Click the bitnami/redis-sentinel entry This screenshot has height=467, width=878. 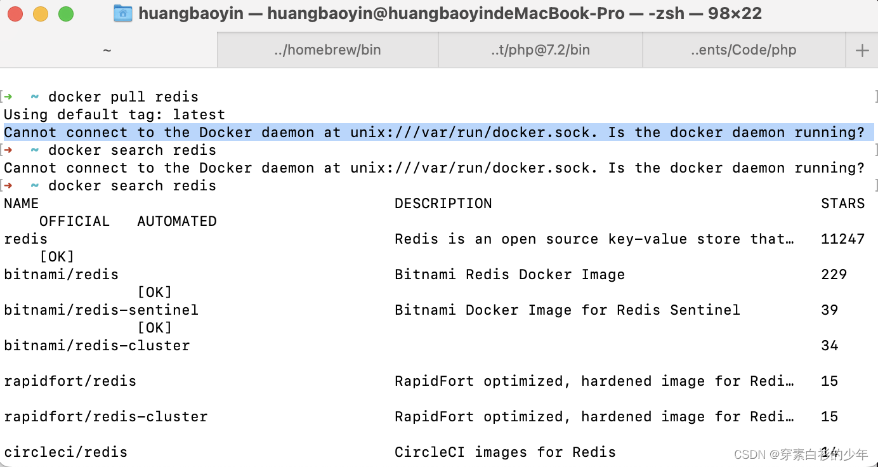pos(100,310)
